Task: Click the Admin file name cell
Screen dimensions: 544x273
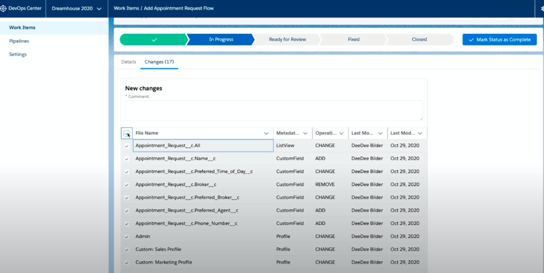Action: 203,236
